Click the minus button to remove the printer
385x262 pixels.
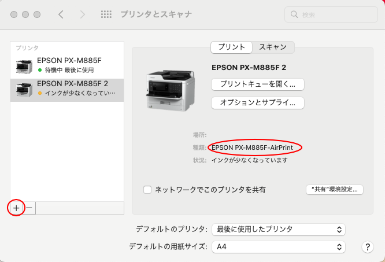pos(29,208)
